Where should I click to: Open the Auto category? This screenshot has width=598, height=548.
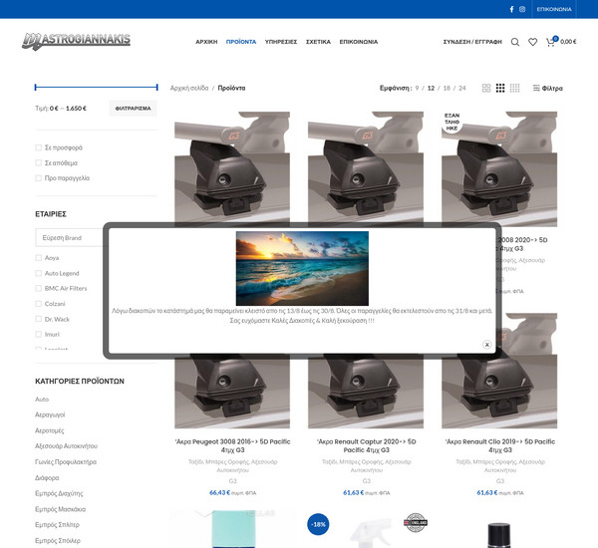[x=42, y=400]
